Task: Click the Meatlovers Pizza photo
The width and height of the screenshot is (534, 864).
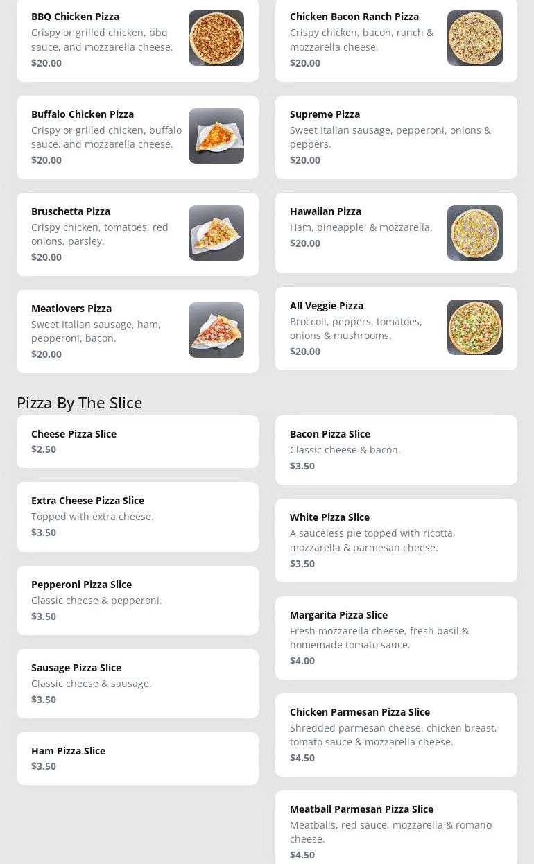Action: [x=216, y=330]
